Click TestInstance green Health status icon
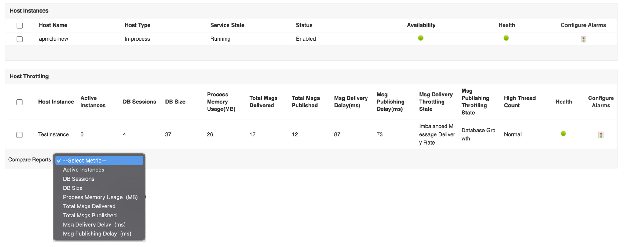Screen dimensions: 625x247 click(x=563, y=134)
